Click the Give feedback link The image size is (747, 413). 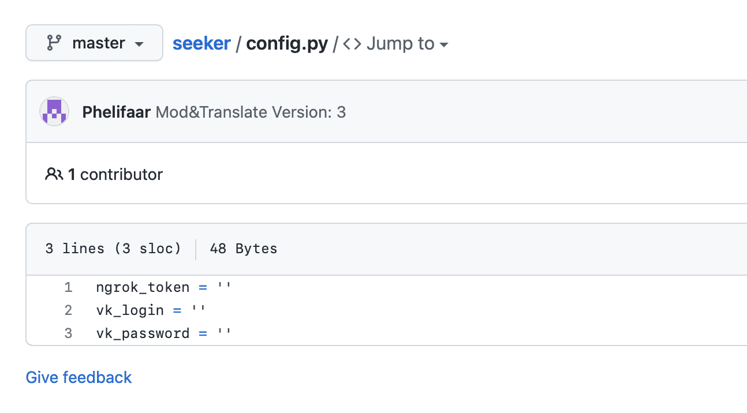click(79, 377)
